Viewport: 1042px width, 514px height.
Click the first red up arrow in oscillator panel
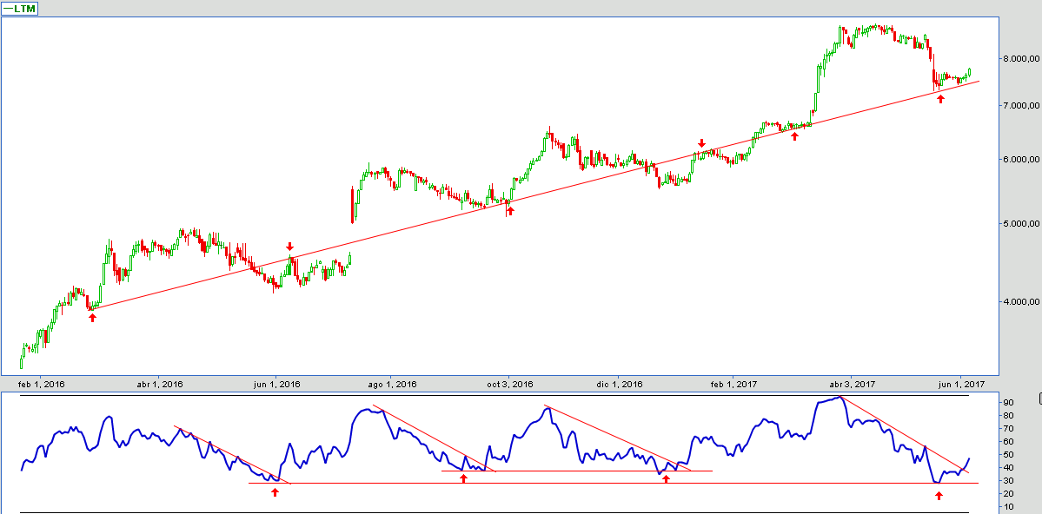[275, 492]
